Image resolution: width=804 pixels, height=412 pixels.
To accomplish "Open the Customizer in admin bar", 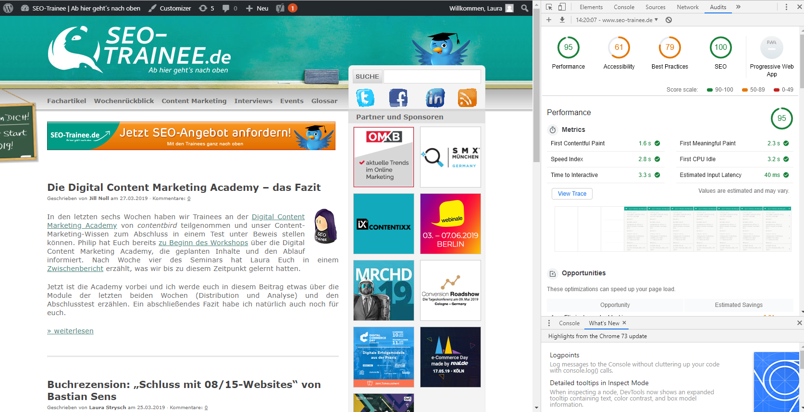I will pos(170,8).
